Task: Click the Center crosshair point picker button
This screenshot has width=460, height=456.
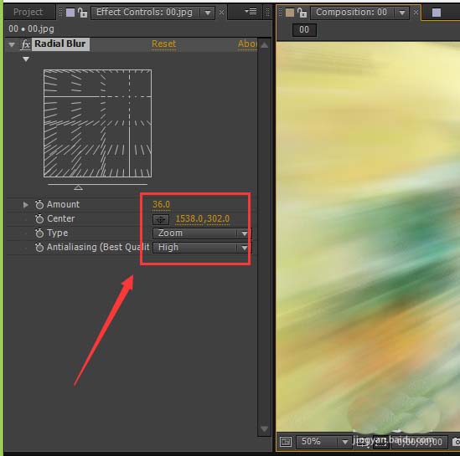Action: point(161,219)
